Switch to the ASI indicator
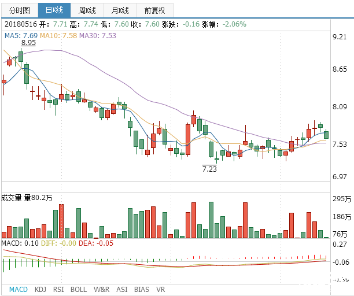354x296 pixels. (121, 289)
